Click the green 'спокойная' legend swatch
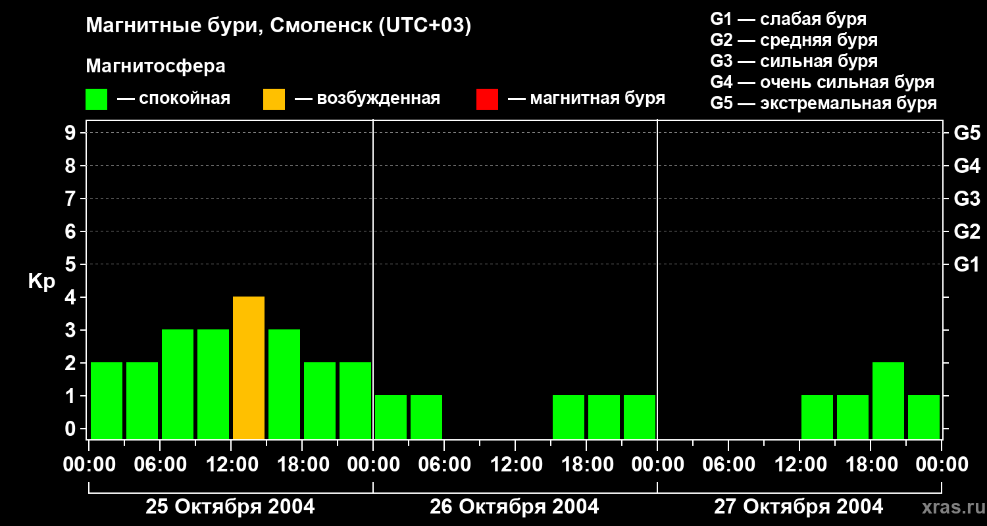Viewport: 987px width, 526px height. [96, 99]
